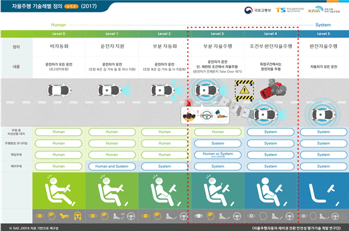Screen dimensions: 349x231
Task: Click the SAE J3016 footnote text
Action: (x=34, y=228)
